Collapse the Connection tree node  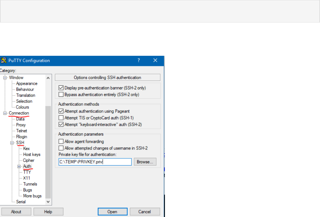[x=5, y=113]
